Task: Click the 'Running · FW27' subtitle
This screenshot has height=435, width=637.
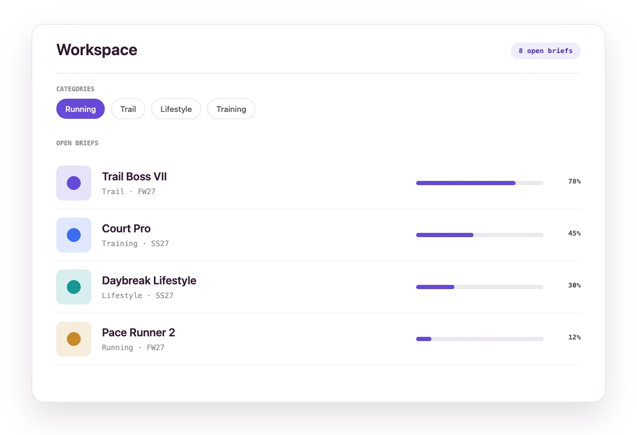Action: (x=133, y=347)
